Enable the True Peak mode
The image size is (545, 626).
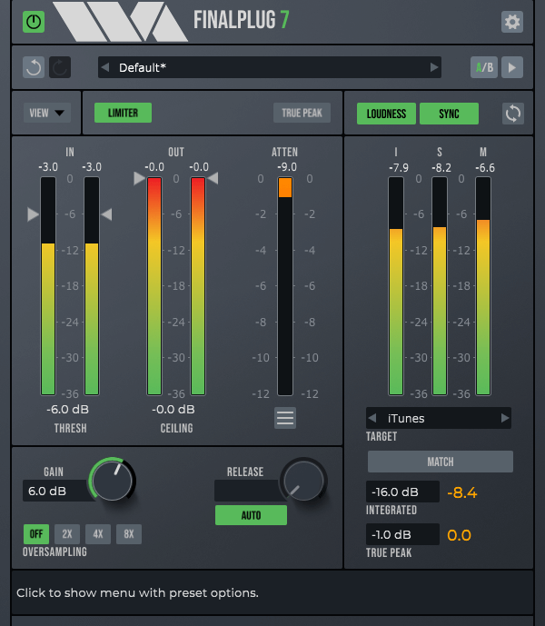302,114
